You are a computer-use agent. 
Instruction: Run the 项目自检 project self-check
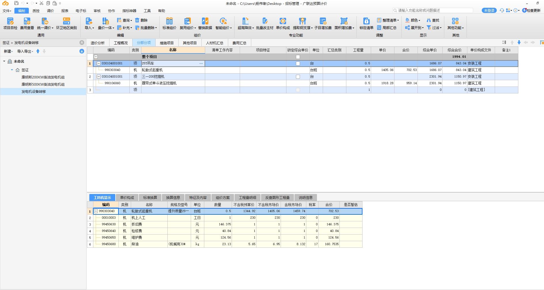[x=10, y=23]
